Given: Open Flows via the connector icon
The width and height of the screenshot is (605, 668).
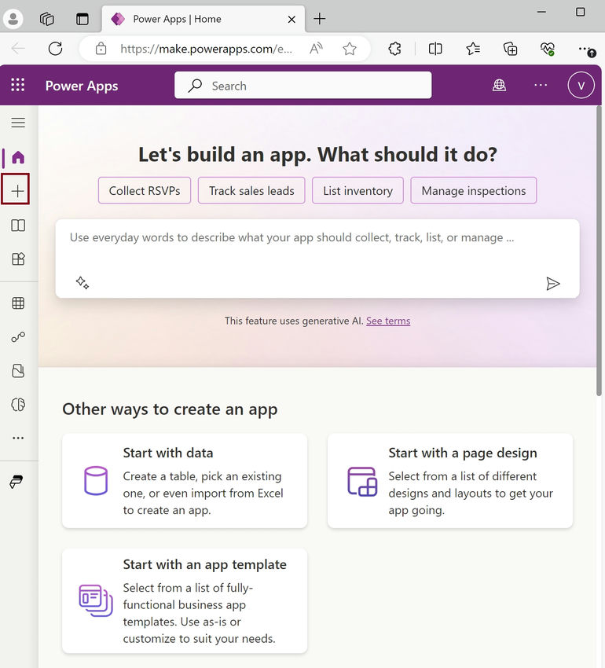Looking at the screenshot, I should (x=16, y=337).
